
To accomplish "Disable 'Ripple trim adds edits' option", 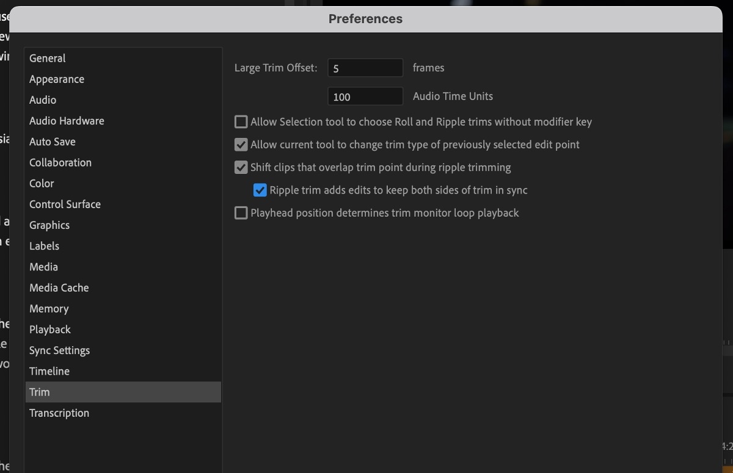I will pyautogui.click(x=260, y=190).
